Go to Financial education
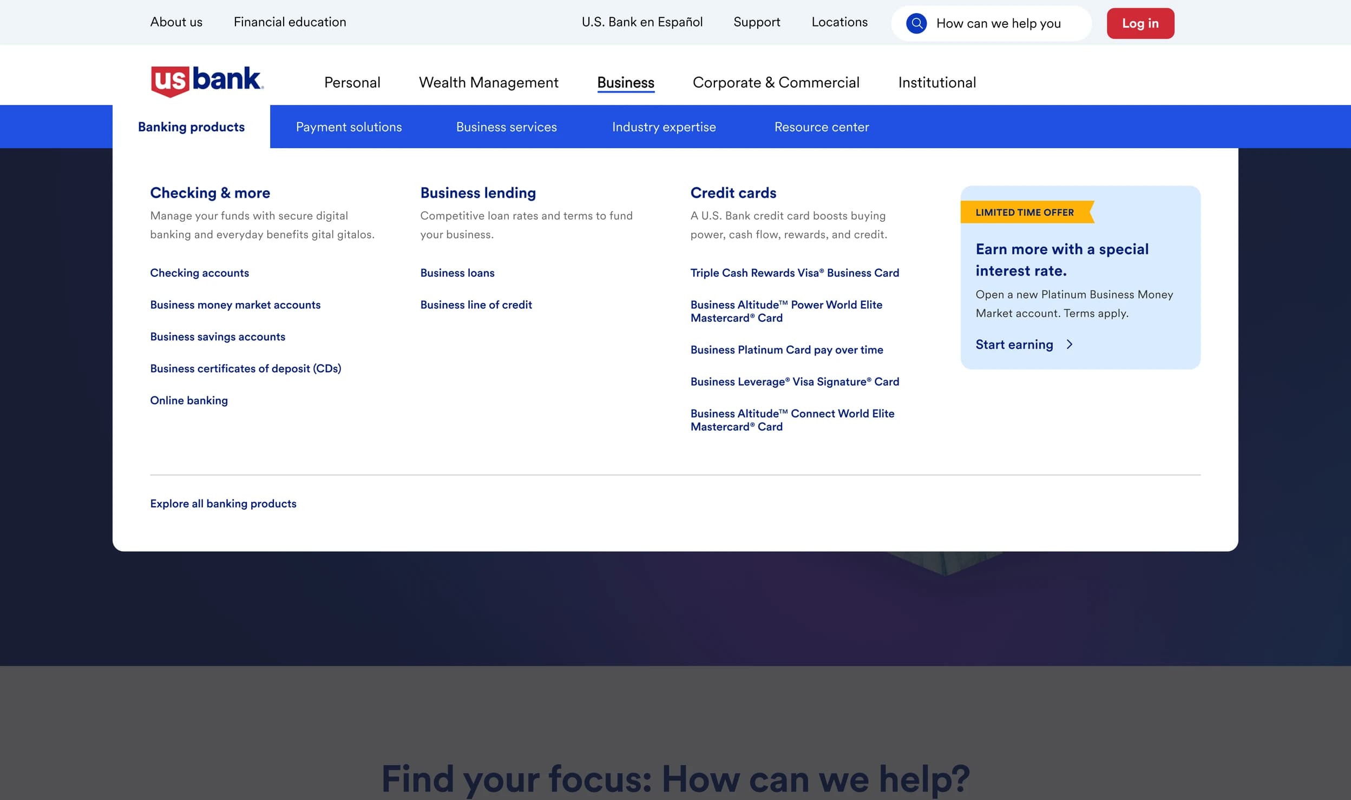The width and height of the screenshot is (1351, 800). 290,22
